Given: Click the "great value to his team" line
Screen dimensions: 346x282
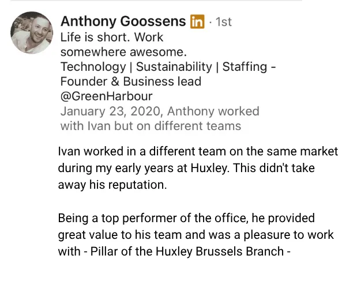Looking at the screenshot, I should [x=195, y=235].
